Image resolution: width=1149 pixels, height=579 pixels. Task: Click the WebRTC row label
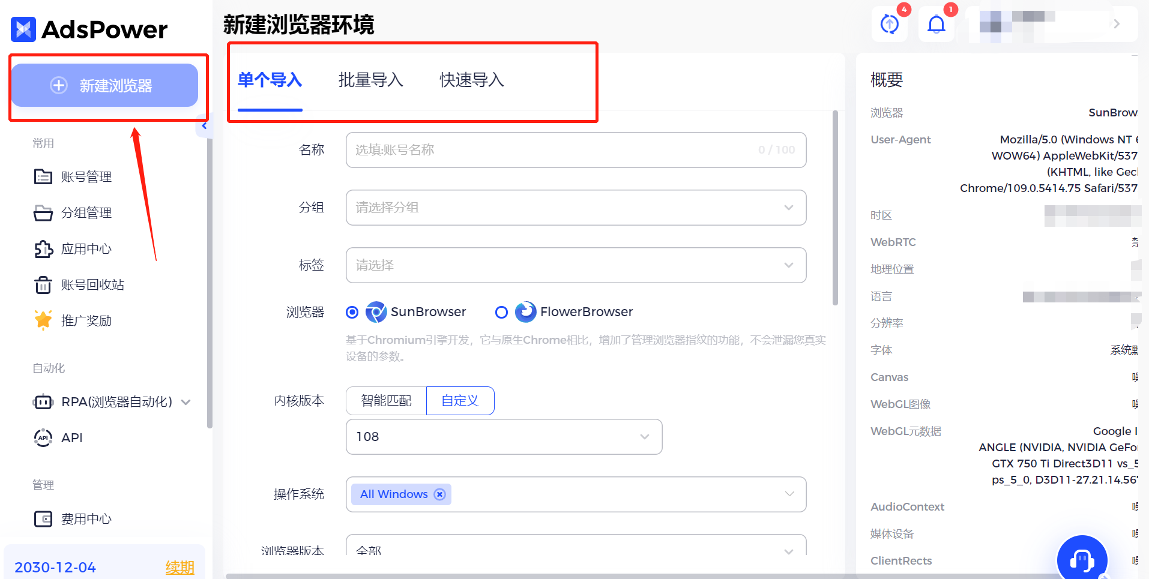(x=893, y=242)
